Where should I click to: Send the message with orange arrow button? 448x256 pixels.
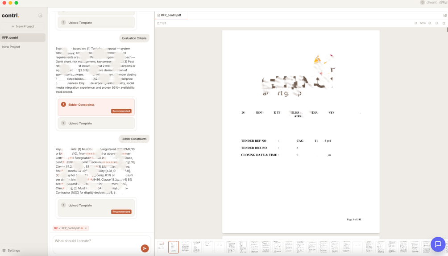(145, 248)
